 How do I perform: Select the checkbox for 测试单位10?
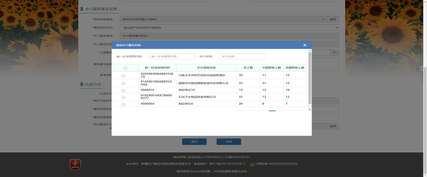(123, 90)
